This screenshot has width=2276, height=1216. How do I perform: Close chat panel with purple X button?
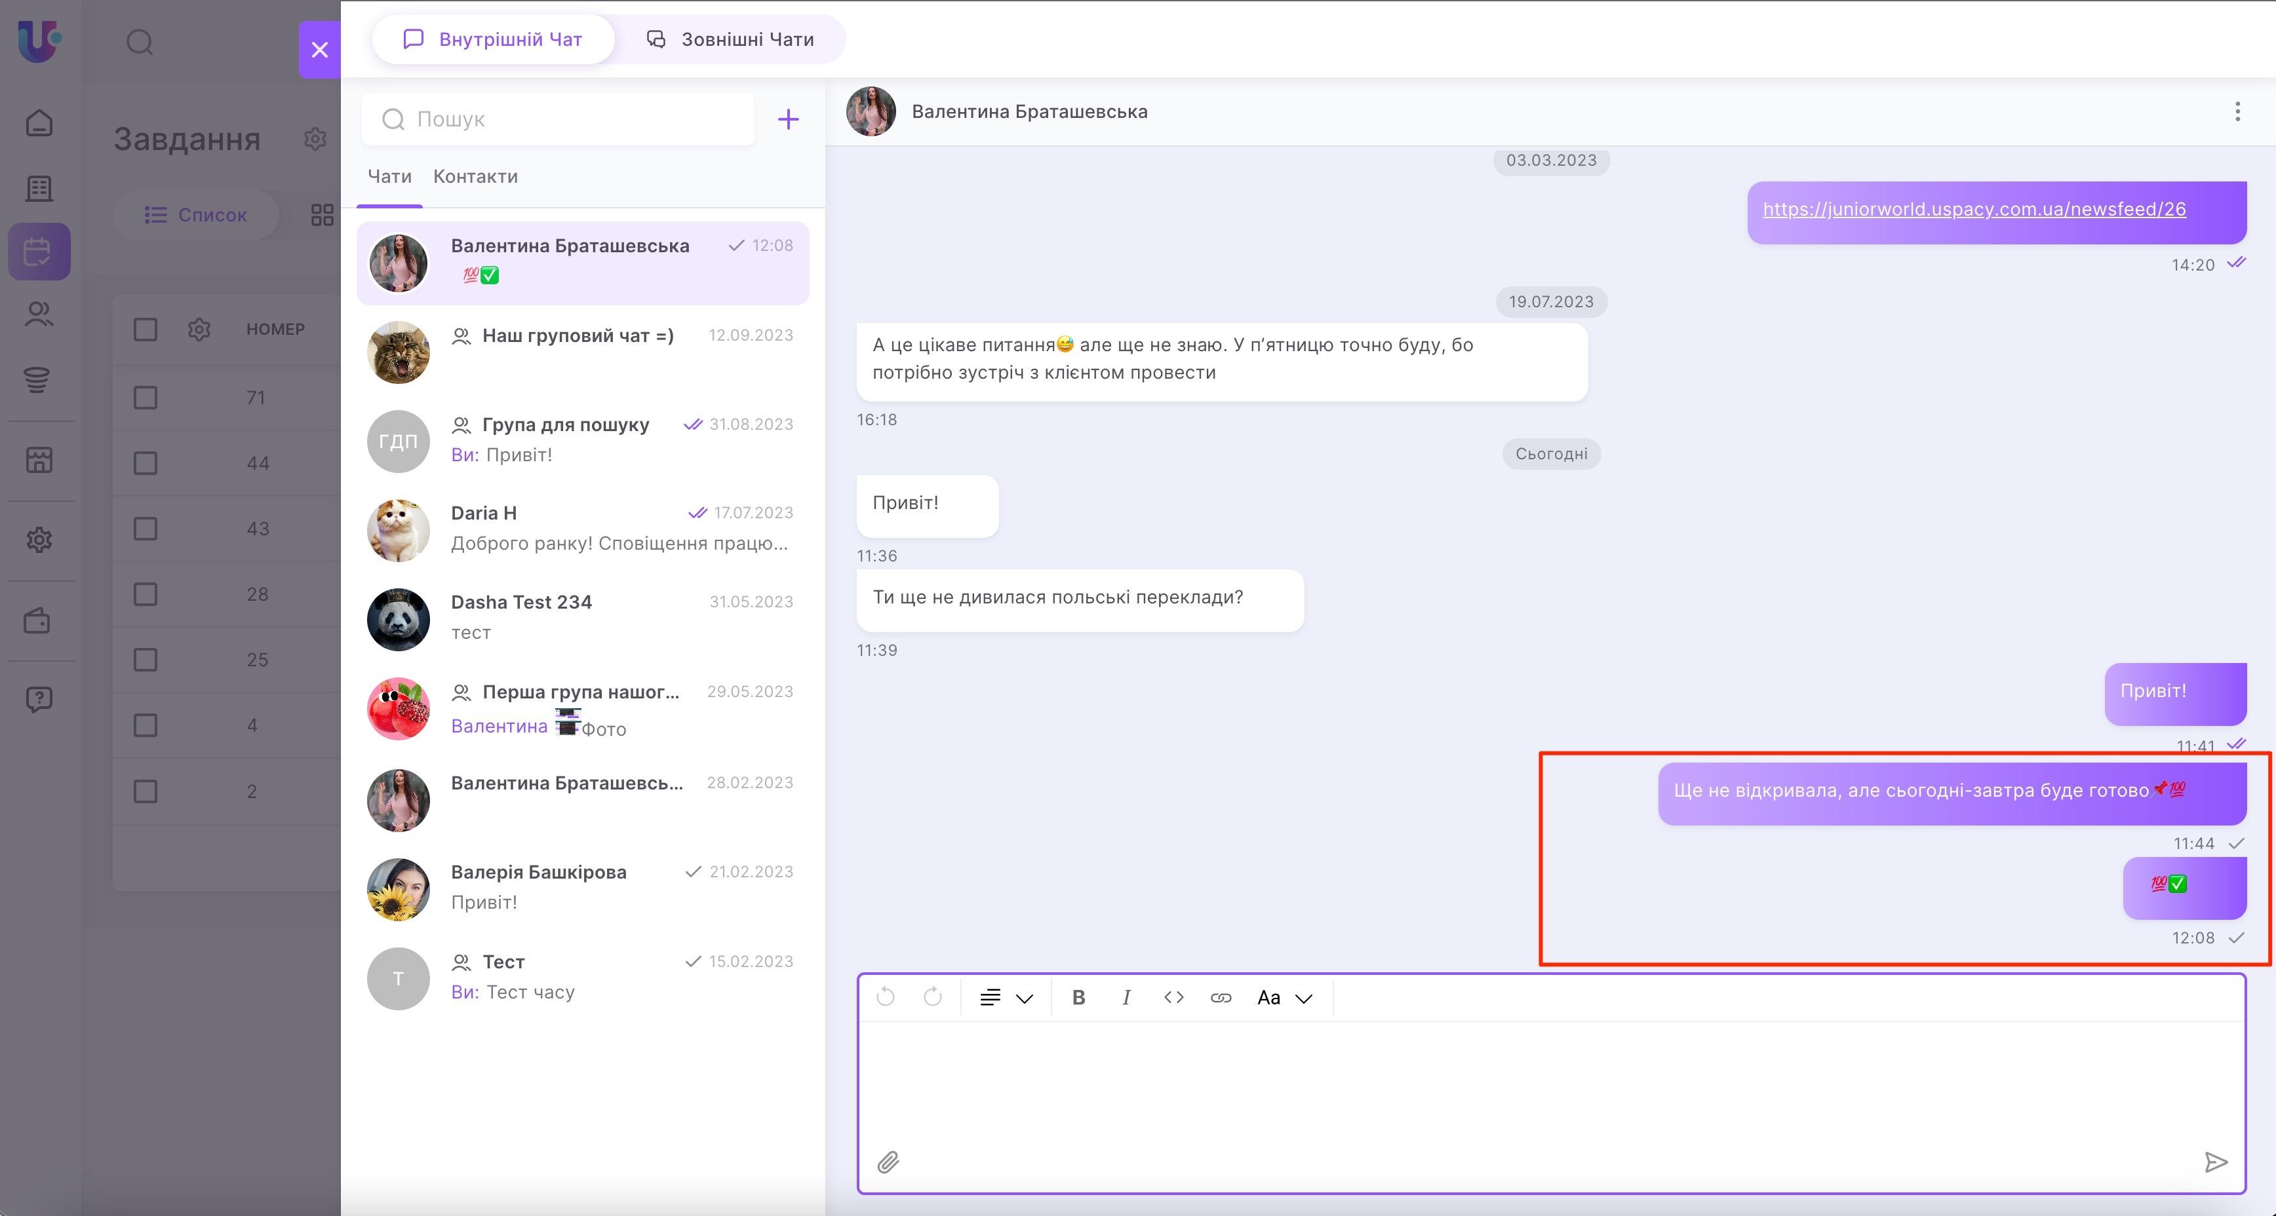point(320,49)
